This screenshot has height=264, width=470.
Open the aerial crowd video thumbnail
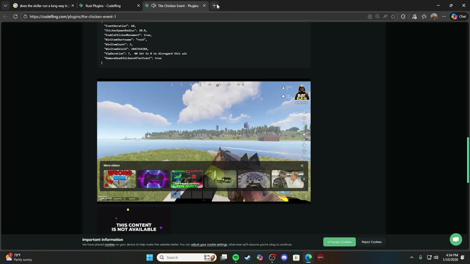click(x=254, y=179)
